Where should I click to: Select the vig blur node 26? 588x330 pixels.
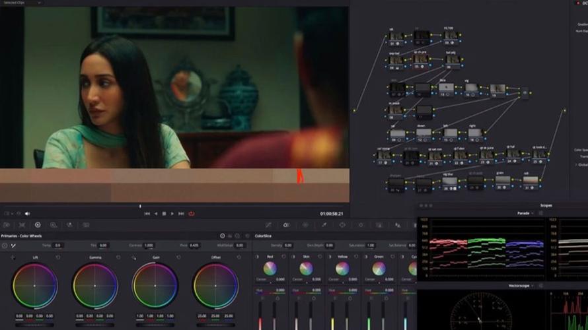pyautogui.click(x=449, y=182)
